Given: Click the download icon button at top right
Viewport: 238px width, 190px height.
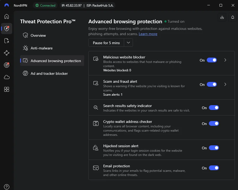Looking at the screenshot, I should [222, 17].
